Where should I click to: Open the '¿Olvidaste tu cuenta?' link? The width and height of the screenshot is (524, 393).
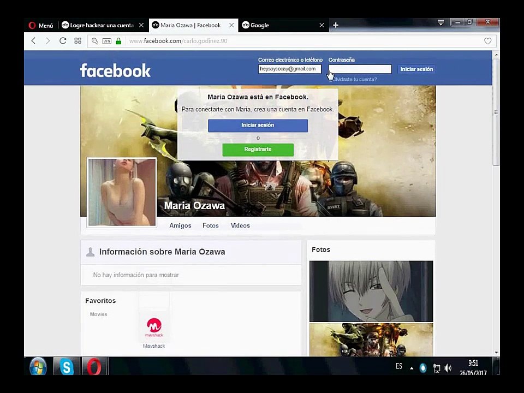(x=353, y=80)
